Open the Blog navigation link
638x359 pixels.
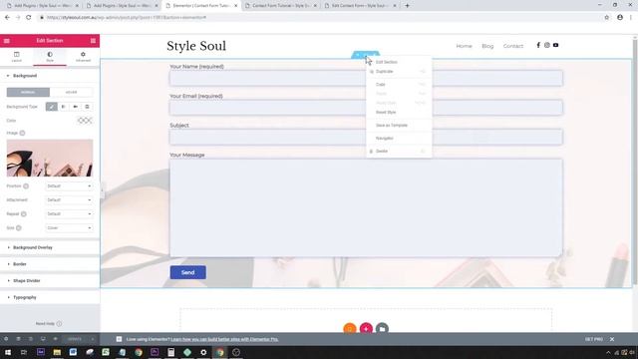point(487,46)
